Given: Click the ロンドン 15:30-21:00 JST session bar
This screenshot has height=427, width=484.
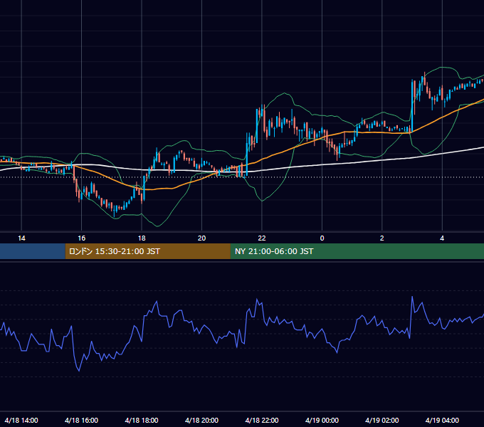Looking at the screenshot, I should (148, 251).
